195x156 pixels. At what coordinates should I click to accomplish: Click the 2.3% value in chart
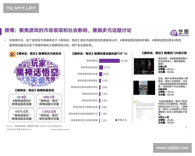(104, 100)
